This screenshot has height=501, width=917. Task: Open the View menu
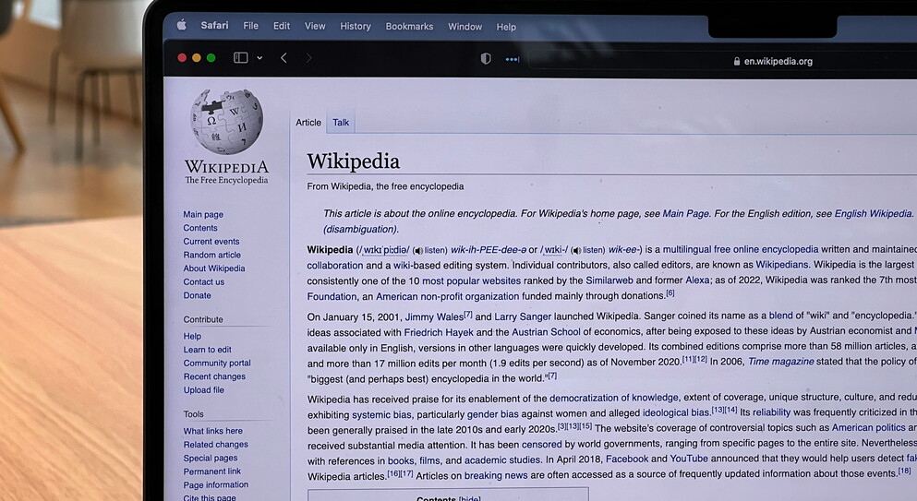(315, 26)
